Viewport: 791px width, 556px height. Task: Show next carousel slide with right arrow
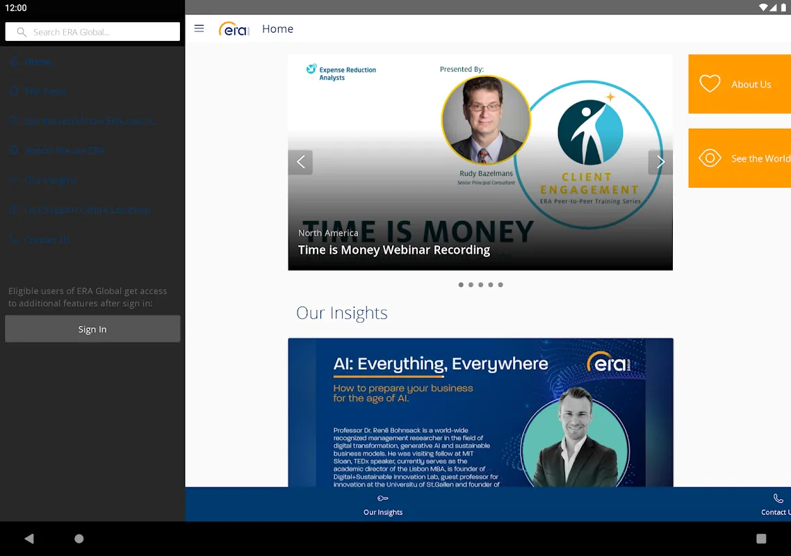[x=660, y=162]
